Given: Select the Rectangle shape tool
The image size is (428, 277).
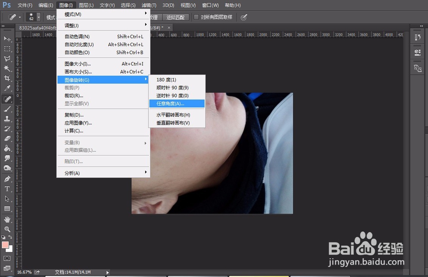Looking at the screenshot, I should 7,208.
